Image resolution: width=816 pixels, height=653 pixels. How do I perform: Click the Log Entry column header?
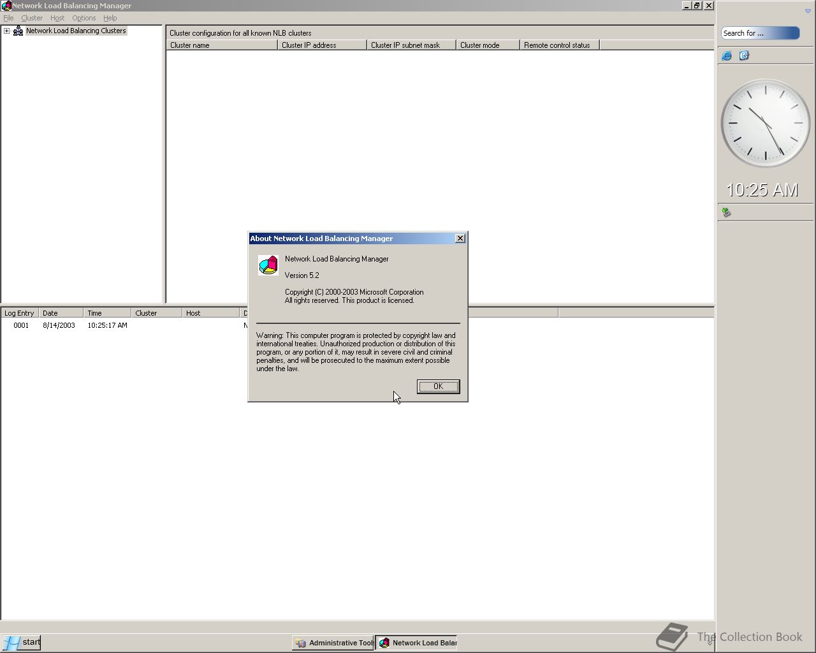(x=20, y=313)
